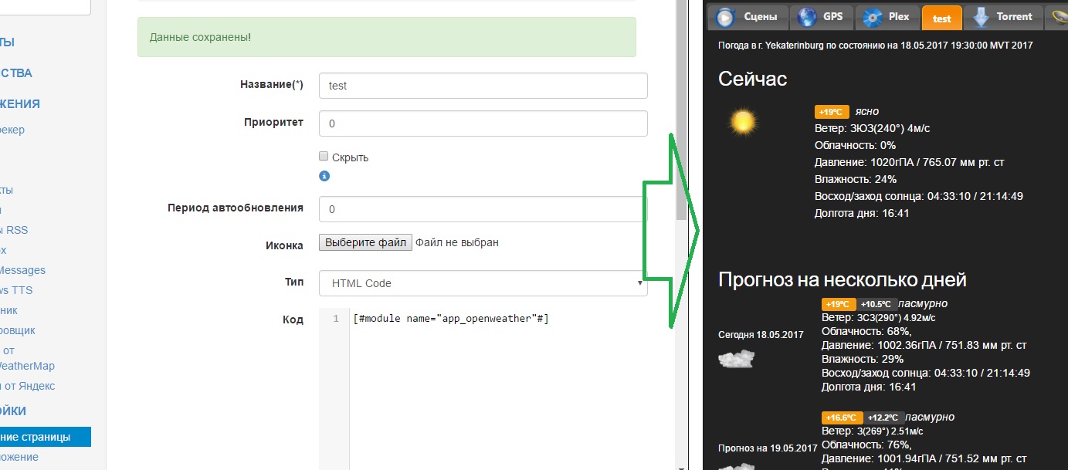Open the Тип dropdown showing HTML Code
This screenshot has height=470, width=1068.
[483, 283]
